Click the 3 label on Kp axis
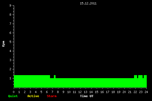 click(11, 60)
